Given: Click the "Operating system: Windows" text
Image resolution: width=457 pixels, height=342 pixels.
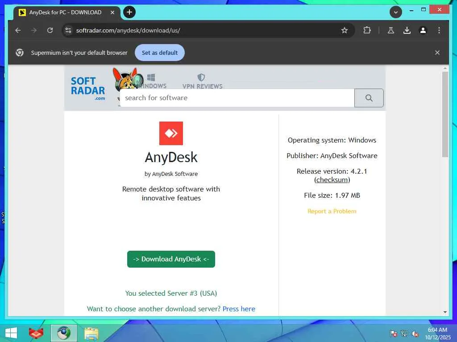Looking at the screenshot, I should tap(332, 140).
